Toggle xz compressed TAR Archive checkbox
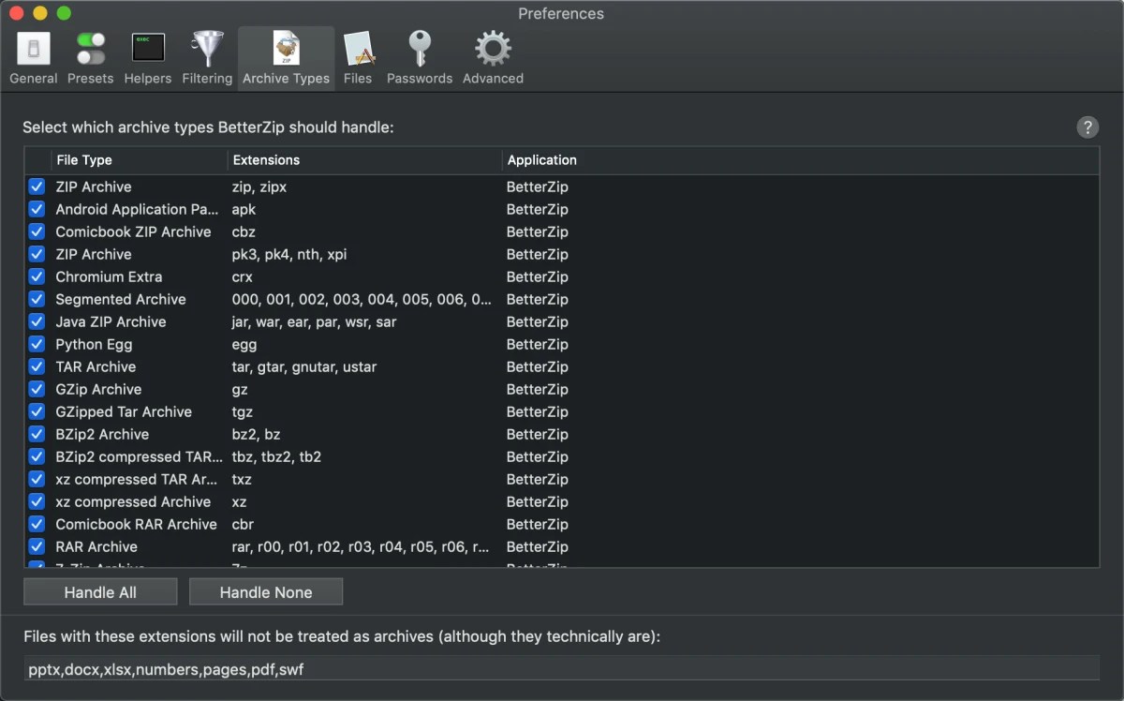 click(37, 479)
